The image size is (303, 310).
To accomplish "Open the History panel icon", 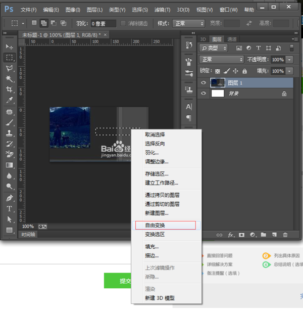I will coord(189,46).
